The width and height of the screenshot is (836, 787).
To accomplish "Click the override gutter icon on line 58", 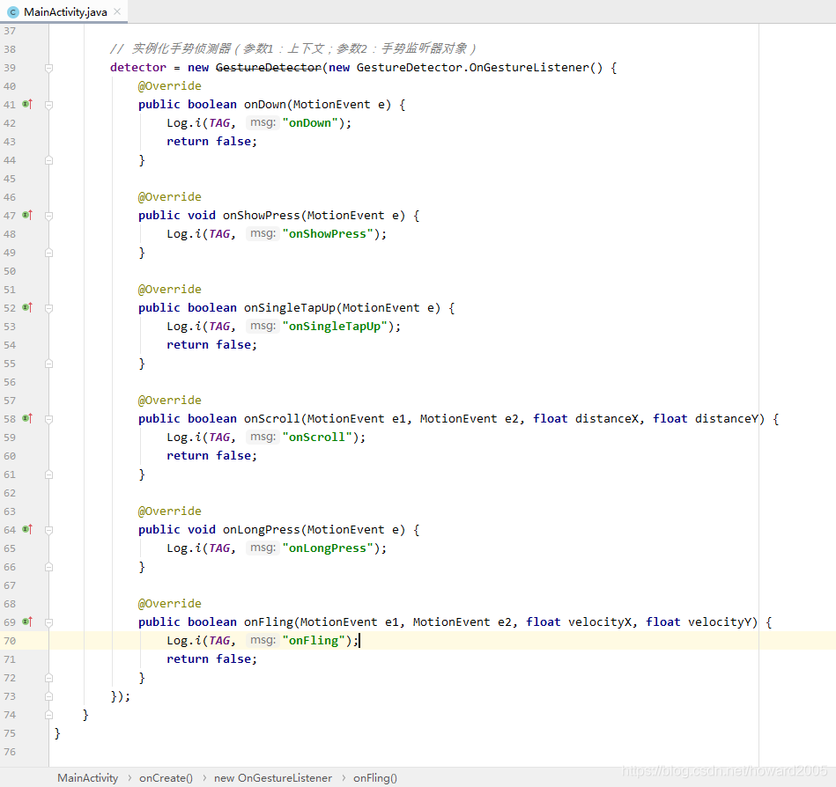I will tap(27, 419).
